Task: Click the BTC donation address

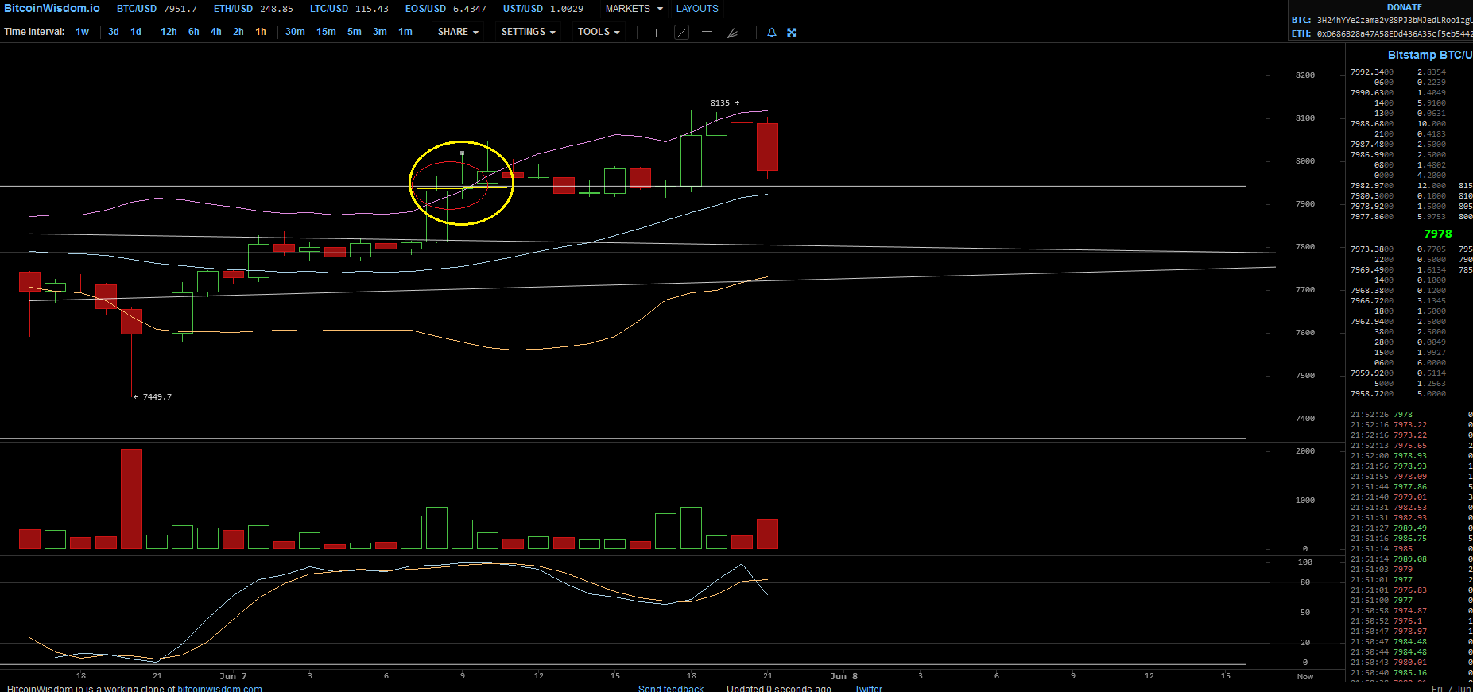Action: 1394,20
